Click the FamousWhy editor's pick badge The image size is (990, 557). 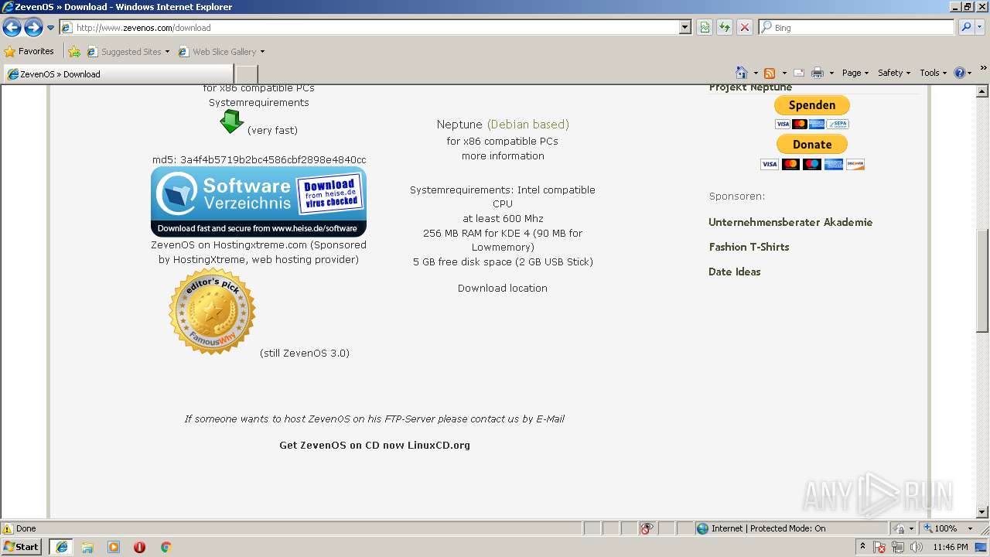[x=212, y=312]
